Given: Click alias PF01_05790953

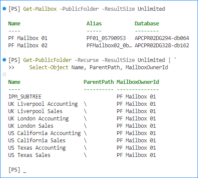Looking at the screenshot, I should tap(106, 38).
